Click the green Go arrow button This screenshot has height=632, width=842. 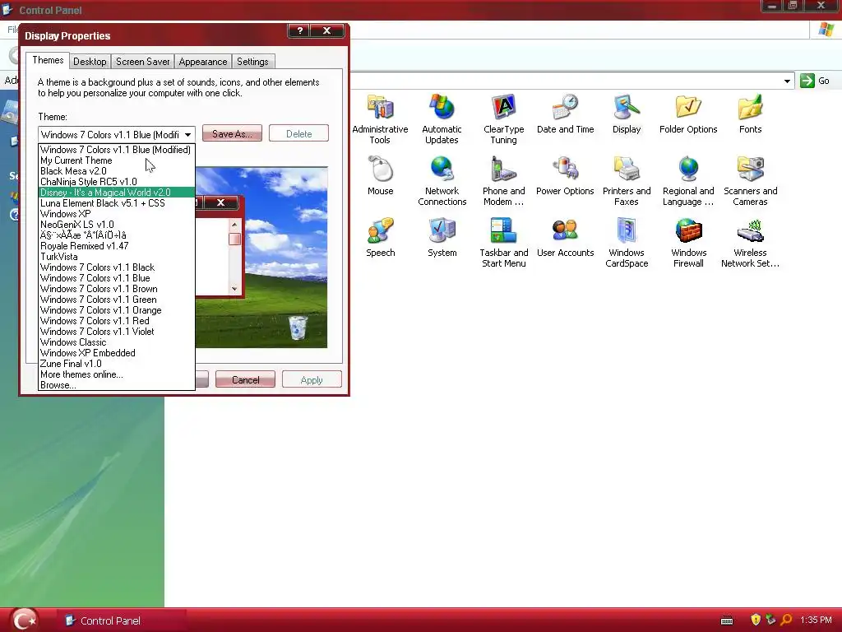click(807, 81)
